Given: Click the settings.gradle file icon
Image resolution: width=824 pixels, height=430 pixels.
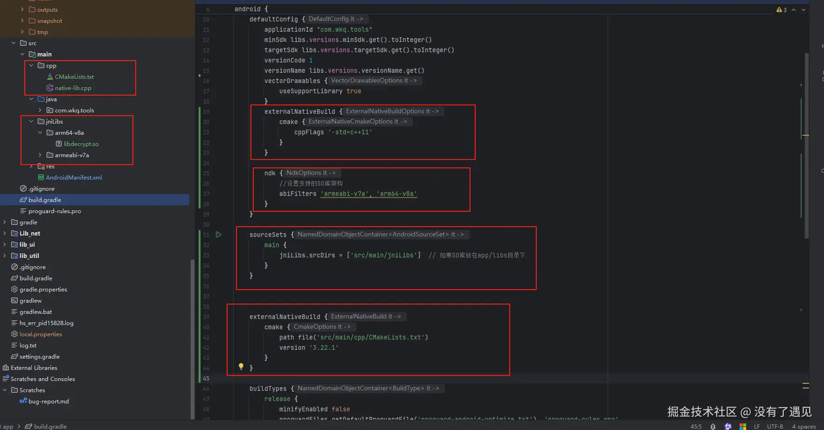Looking at the screenshot, I should click(14, 357).
